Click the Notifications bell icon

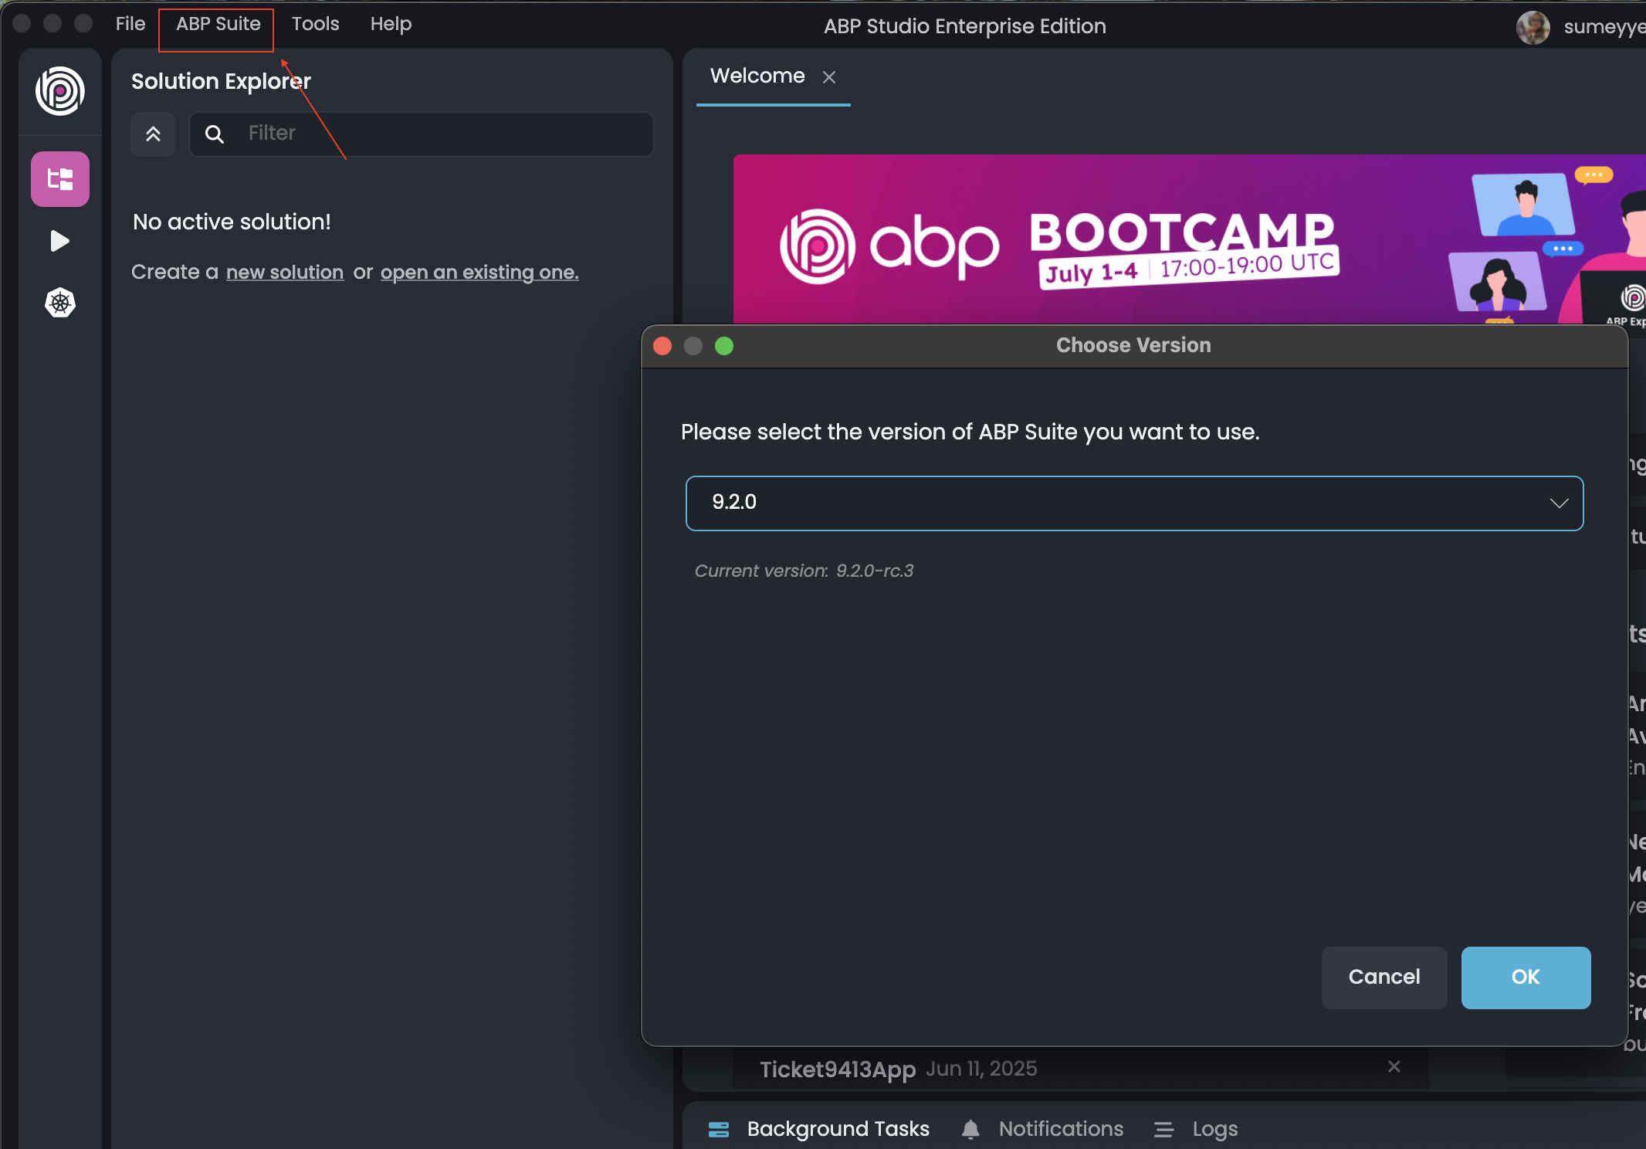point(970,1130)
